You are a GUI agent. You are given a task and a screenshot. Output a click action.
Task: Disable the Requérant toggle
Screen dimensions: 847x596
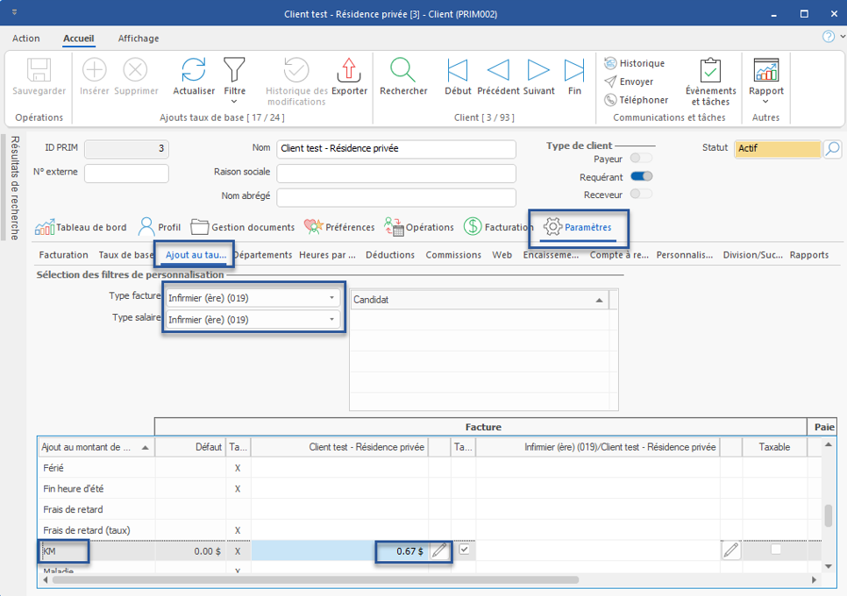[x=641, y=177]
